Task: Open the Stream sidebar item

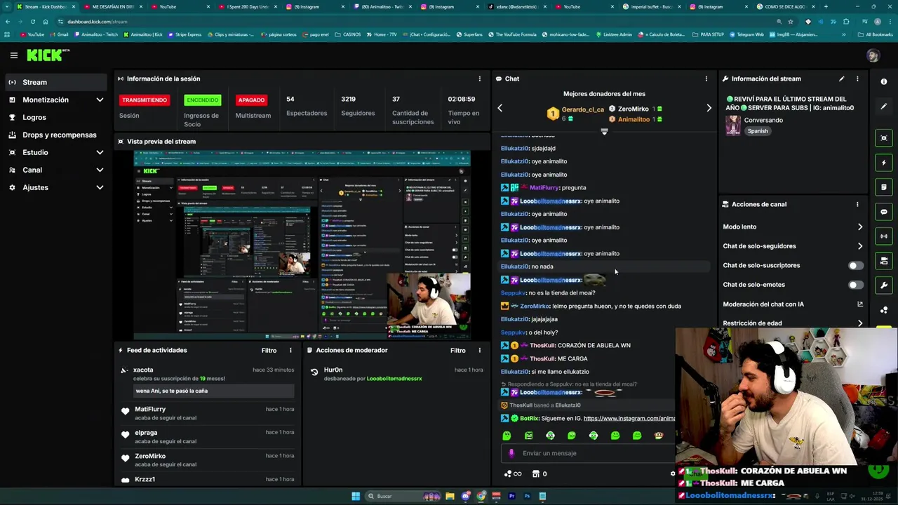Action: pos(56,82)
